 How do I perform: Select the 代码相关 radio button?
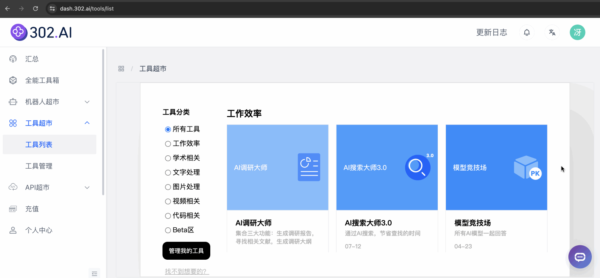tap(168, 216)
